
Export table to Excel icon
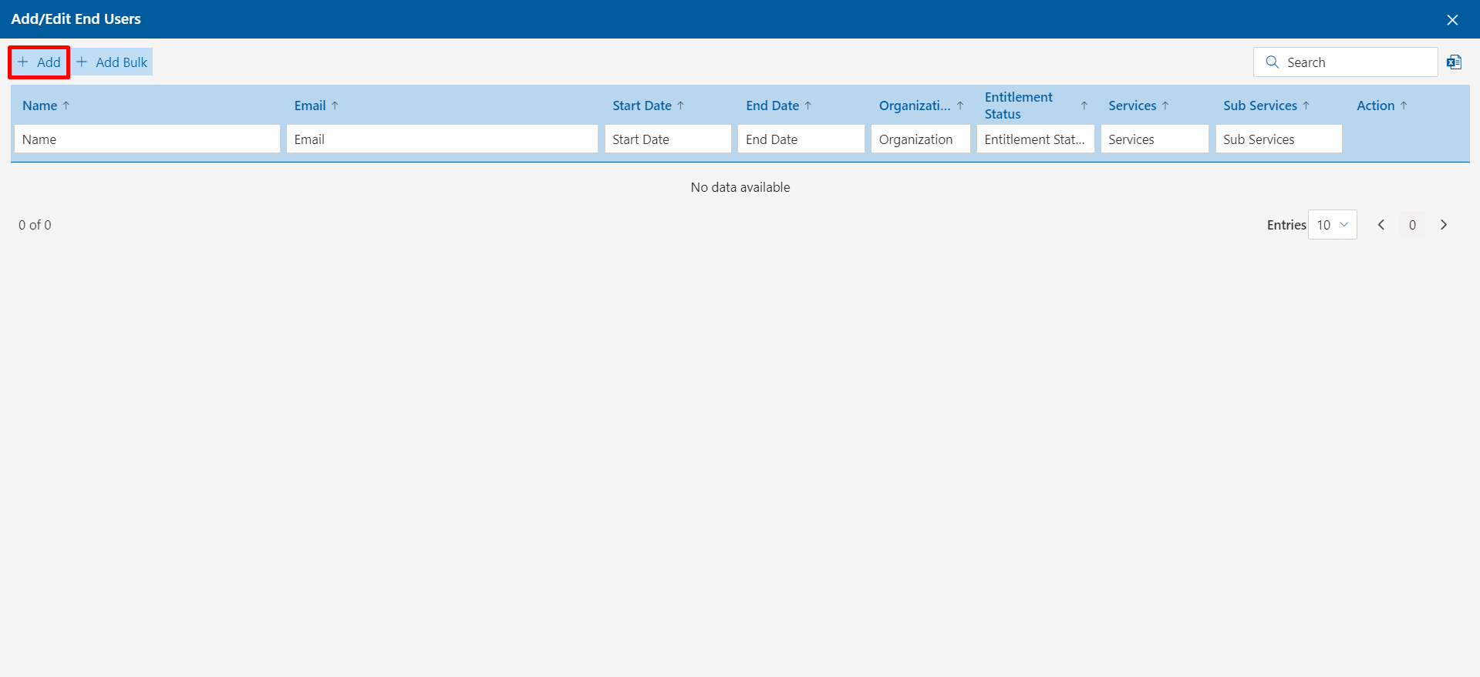1454,62
